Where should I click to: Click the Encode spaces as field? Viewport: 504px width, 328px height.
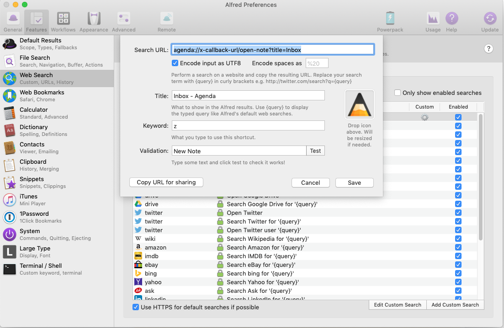(x=317, y=63)
